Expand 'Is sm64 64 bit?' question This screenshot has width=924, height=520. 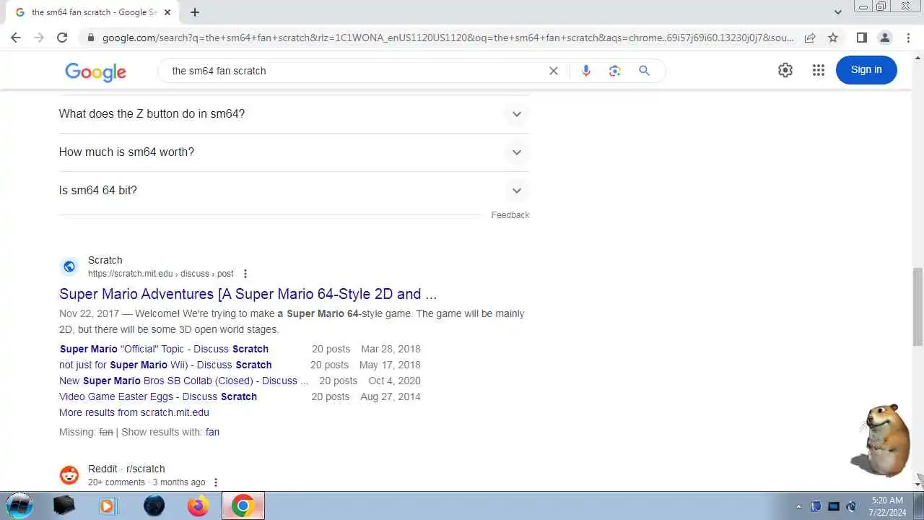(x=294, y=191)
